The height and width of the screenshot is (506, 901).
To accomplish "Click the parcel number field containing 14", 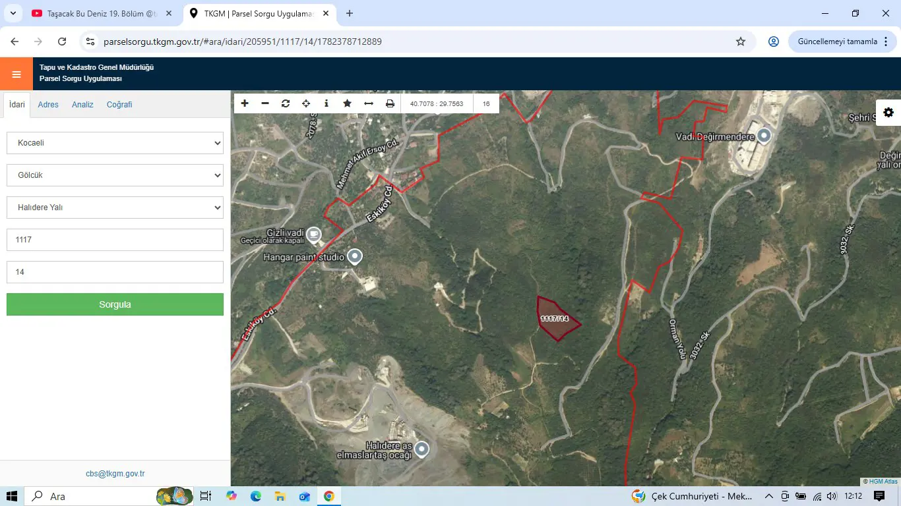I will (x=115, y=272).
